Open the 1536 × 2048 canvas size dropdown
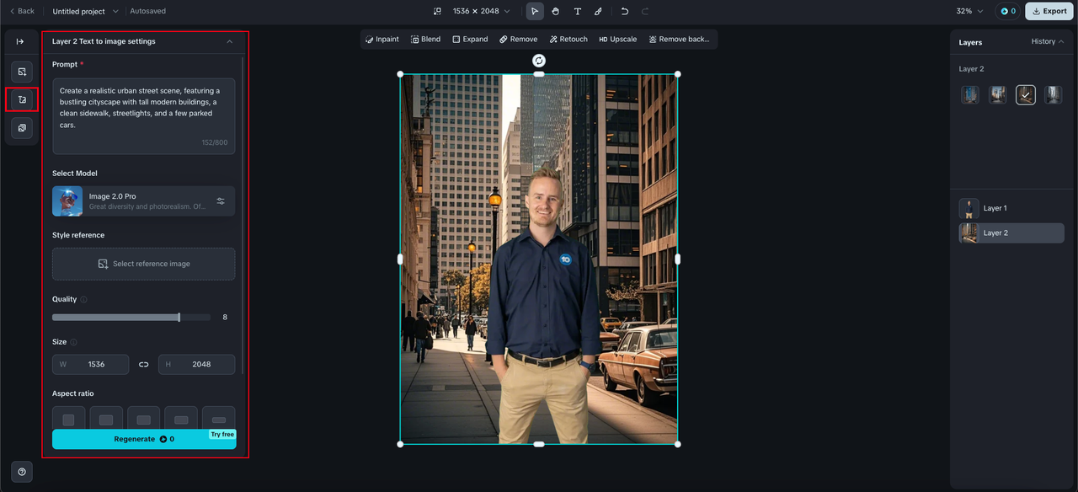This screenshot has height=492, width=1078. (482, 11)
